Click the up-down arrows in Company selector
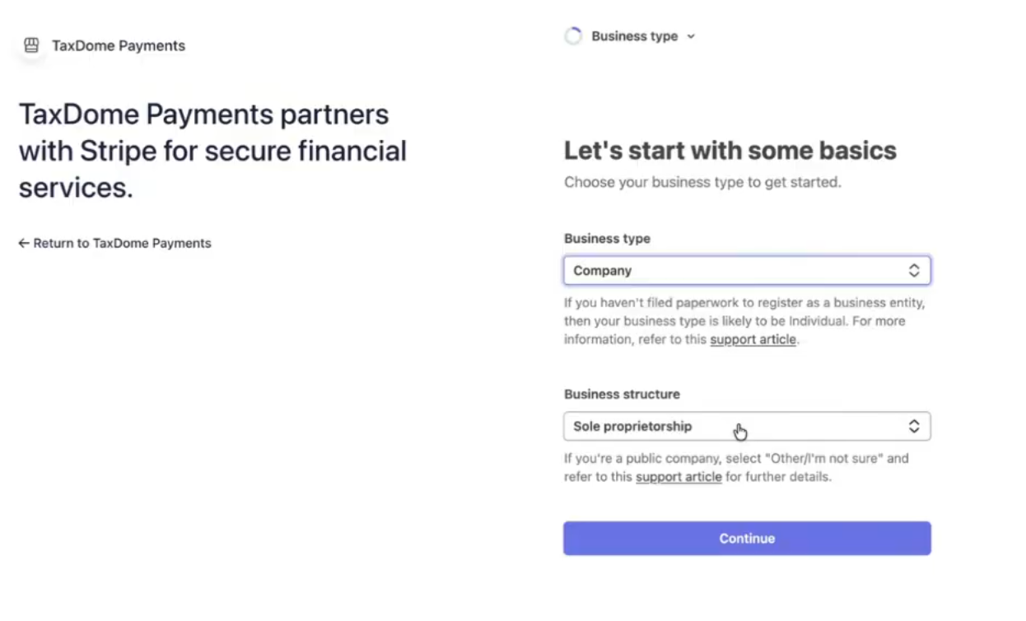The width and height of the screenshot is (1026, 621). (914, 271)
